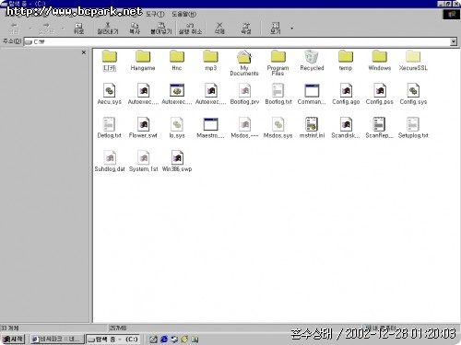
Task: Select the Msdos.sys file
Action: [x=278, y=128]
